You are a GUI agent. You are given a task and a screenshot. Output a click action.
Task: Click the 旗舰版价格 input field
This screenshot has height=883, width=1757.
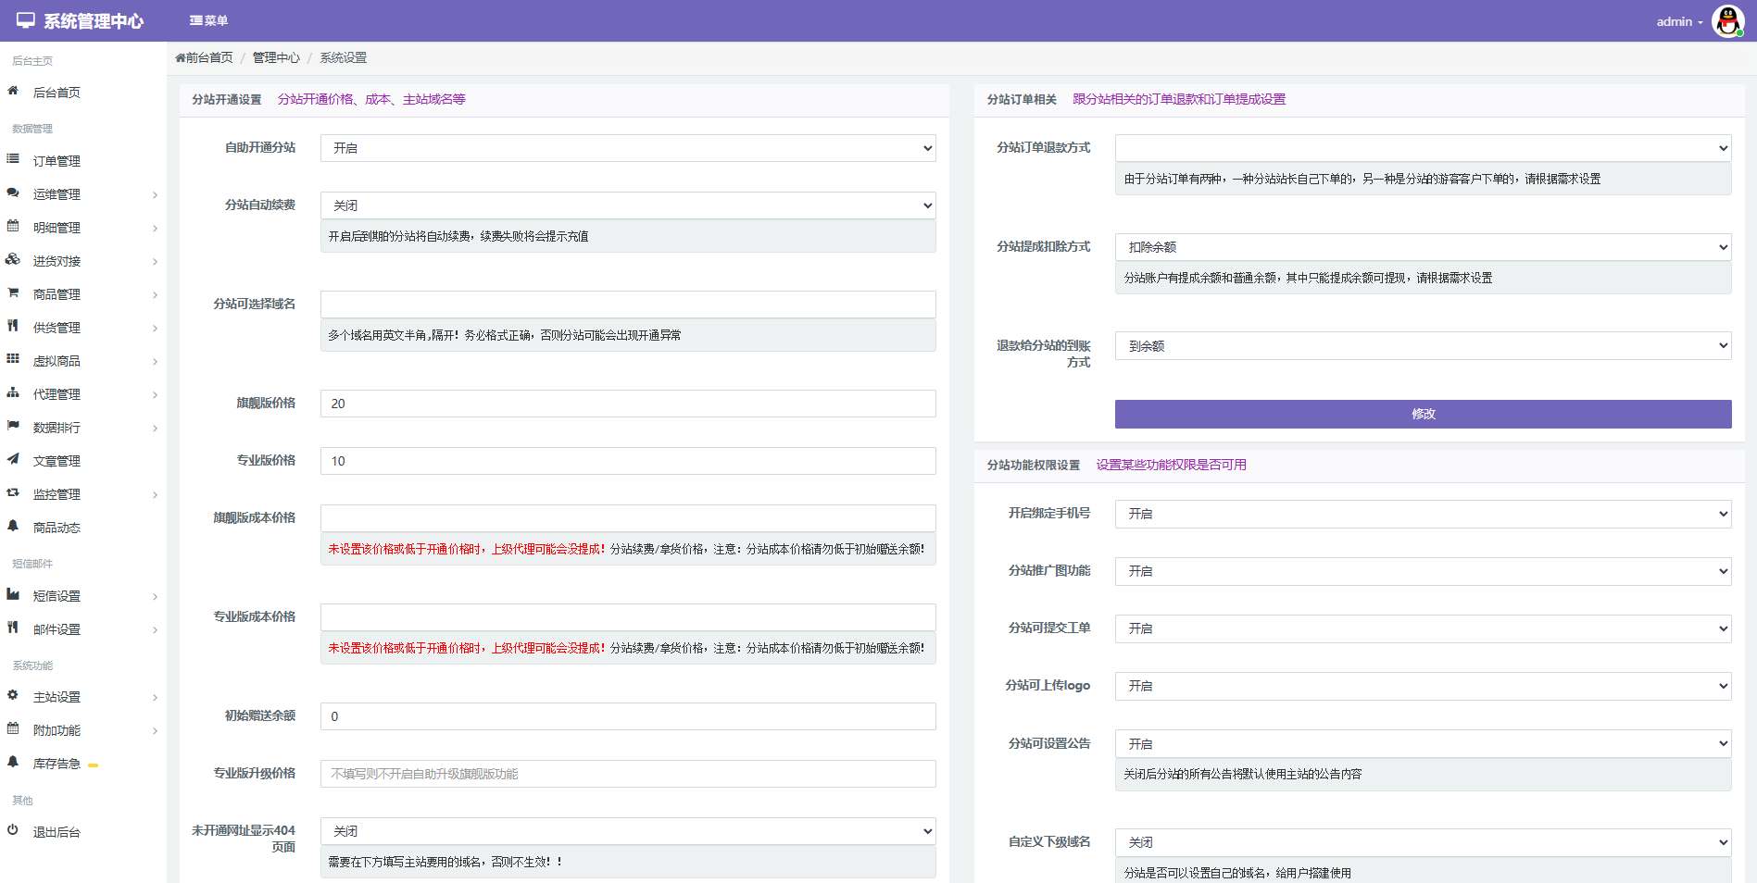pyautogui.click(x=627, y=404)
